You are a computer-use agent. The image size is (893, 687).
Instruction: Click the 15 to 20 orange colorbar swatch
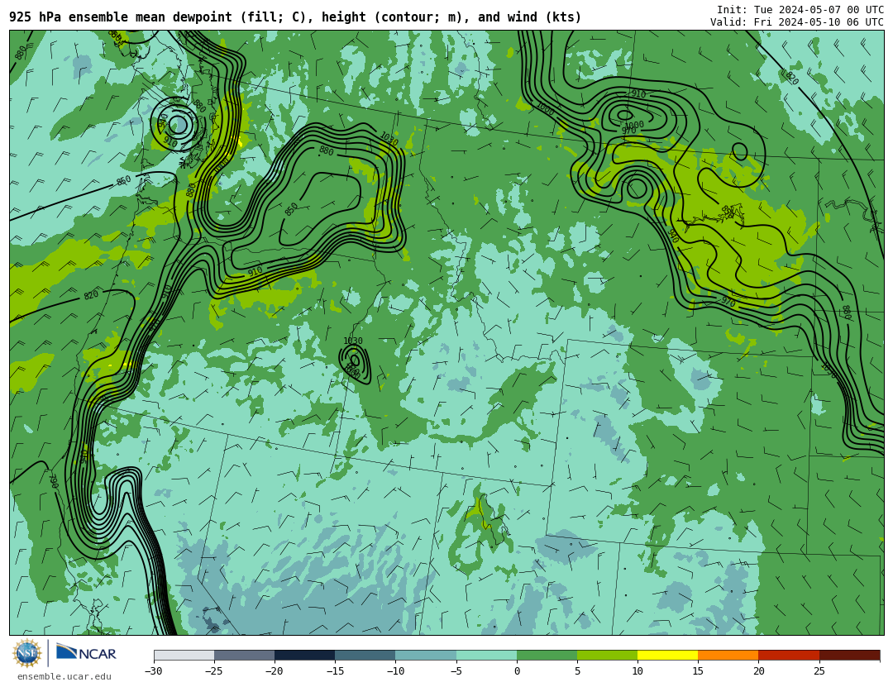click(728, 655)
